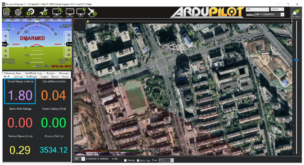Select the Messages tab
Screen dimensions: 304x165
tap(64, 73)
